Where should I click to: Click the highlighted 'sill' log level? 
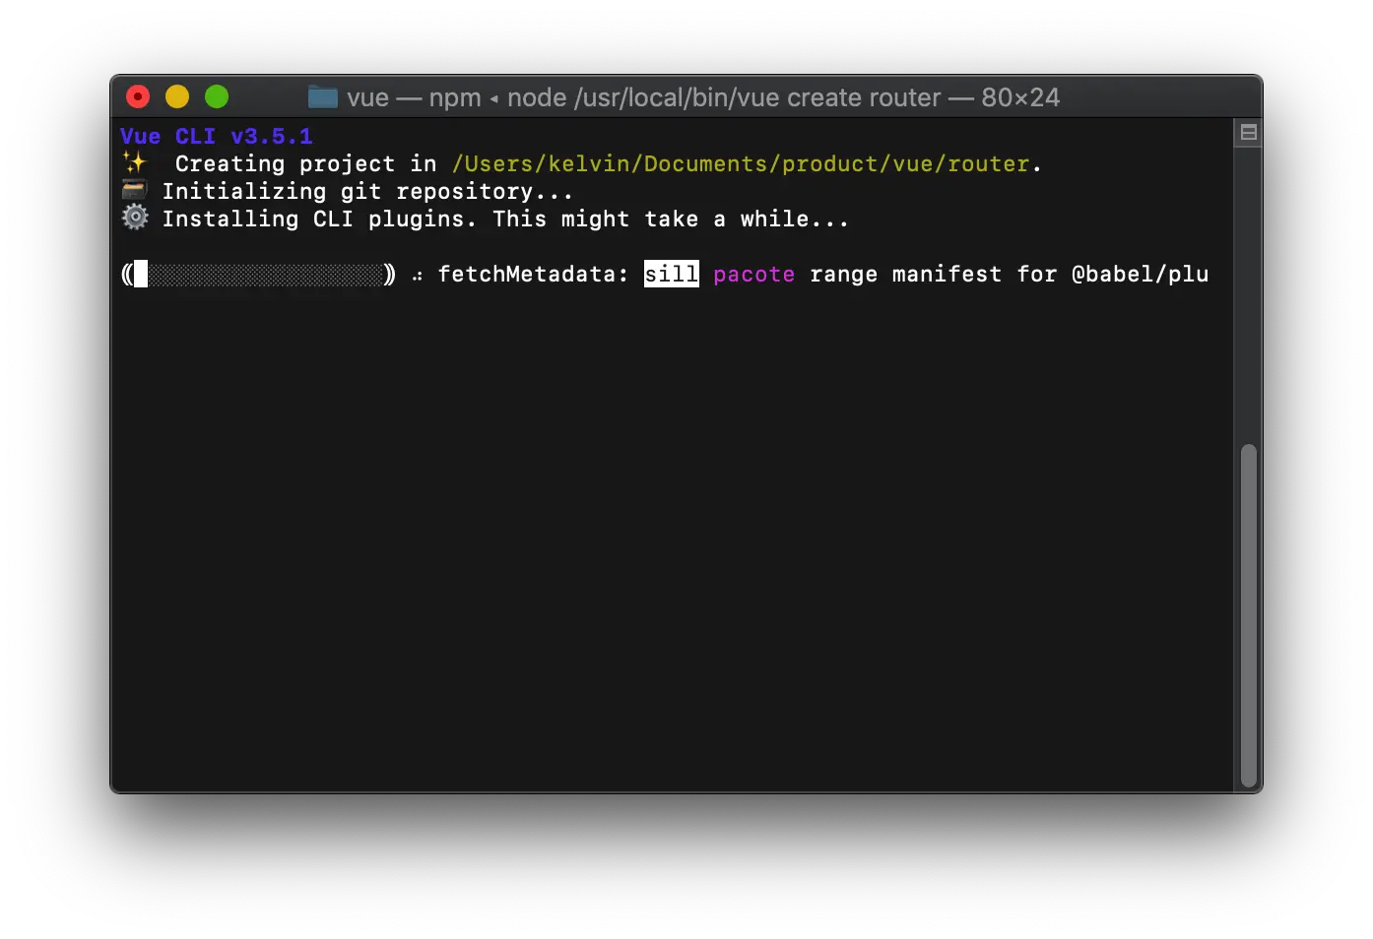tap(672, 274)
